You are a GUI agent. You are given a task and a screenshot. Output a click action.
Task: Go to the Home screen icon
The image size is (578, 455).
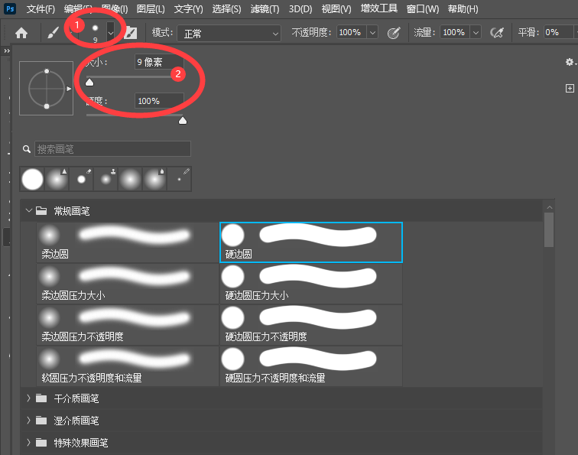pyautogui.click(x=21, y=33)
